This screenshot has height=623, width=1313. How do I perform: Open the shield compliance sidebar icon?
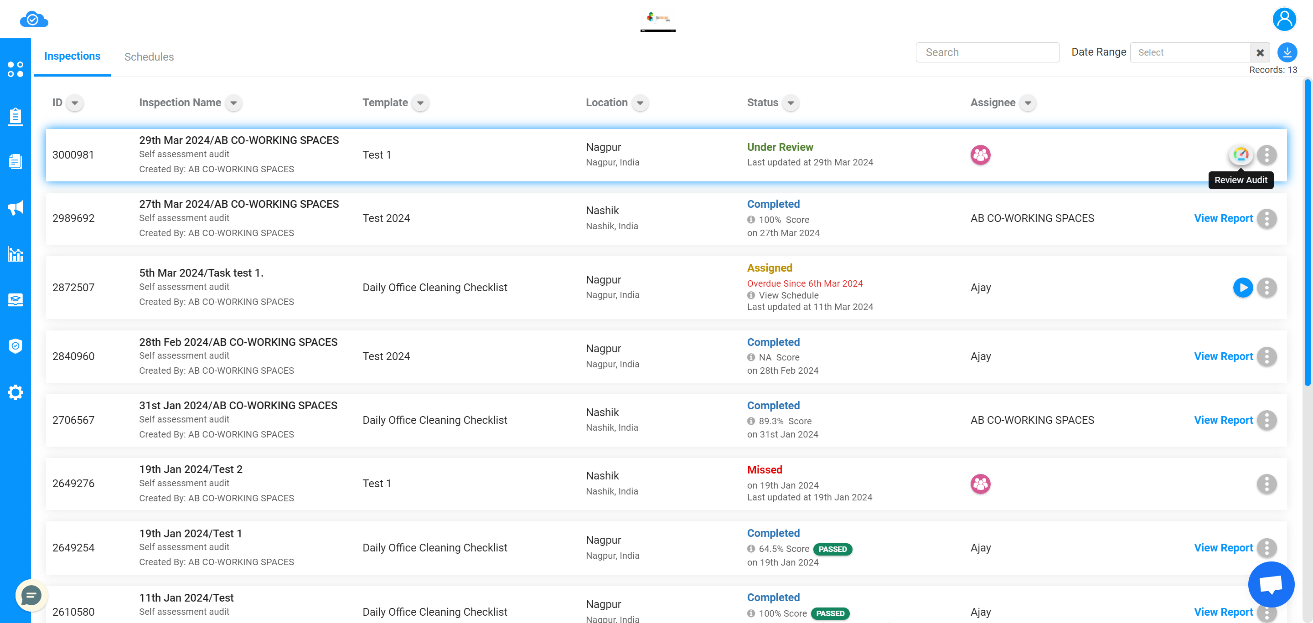pos(16,346)
